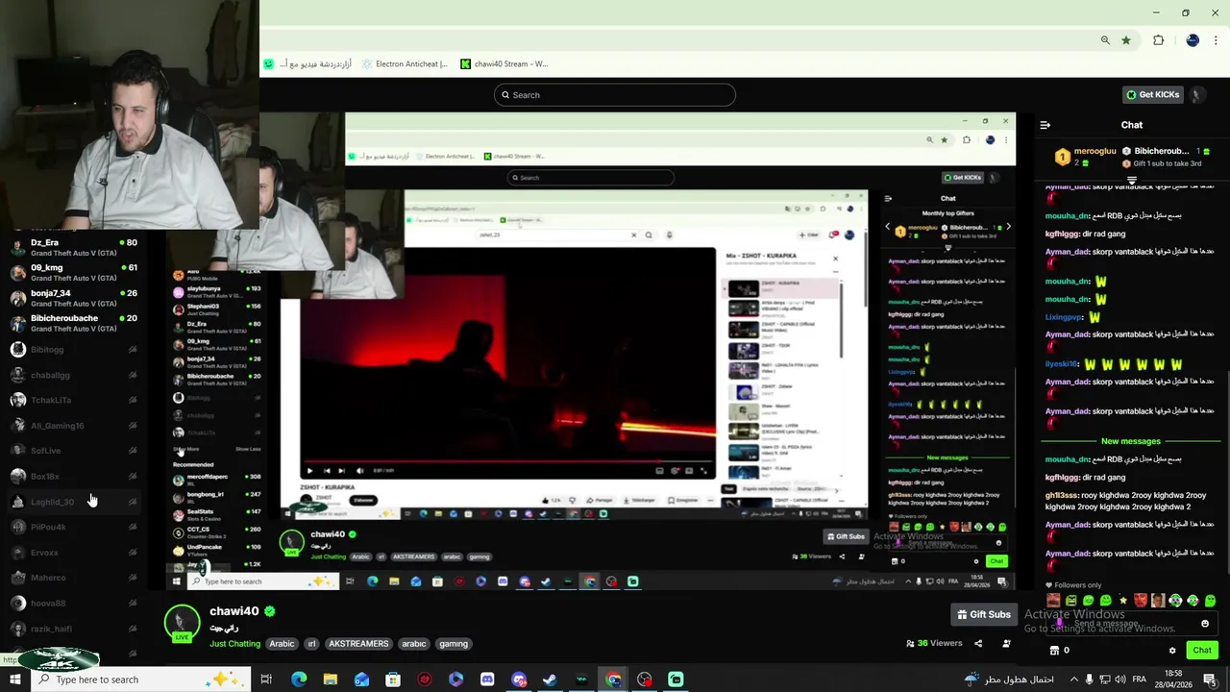The height and width of the screenshot is (692, 1230).
Task: Click the irl stream tag
Action: click(x=311, y=644)
